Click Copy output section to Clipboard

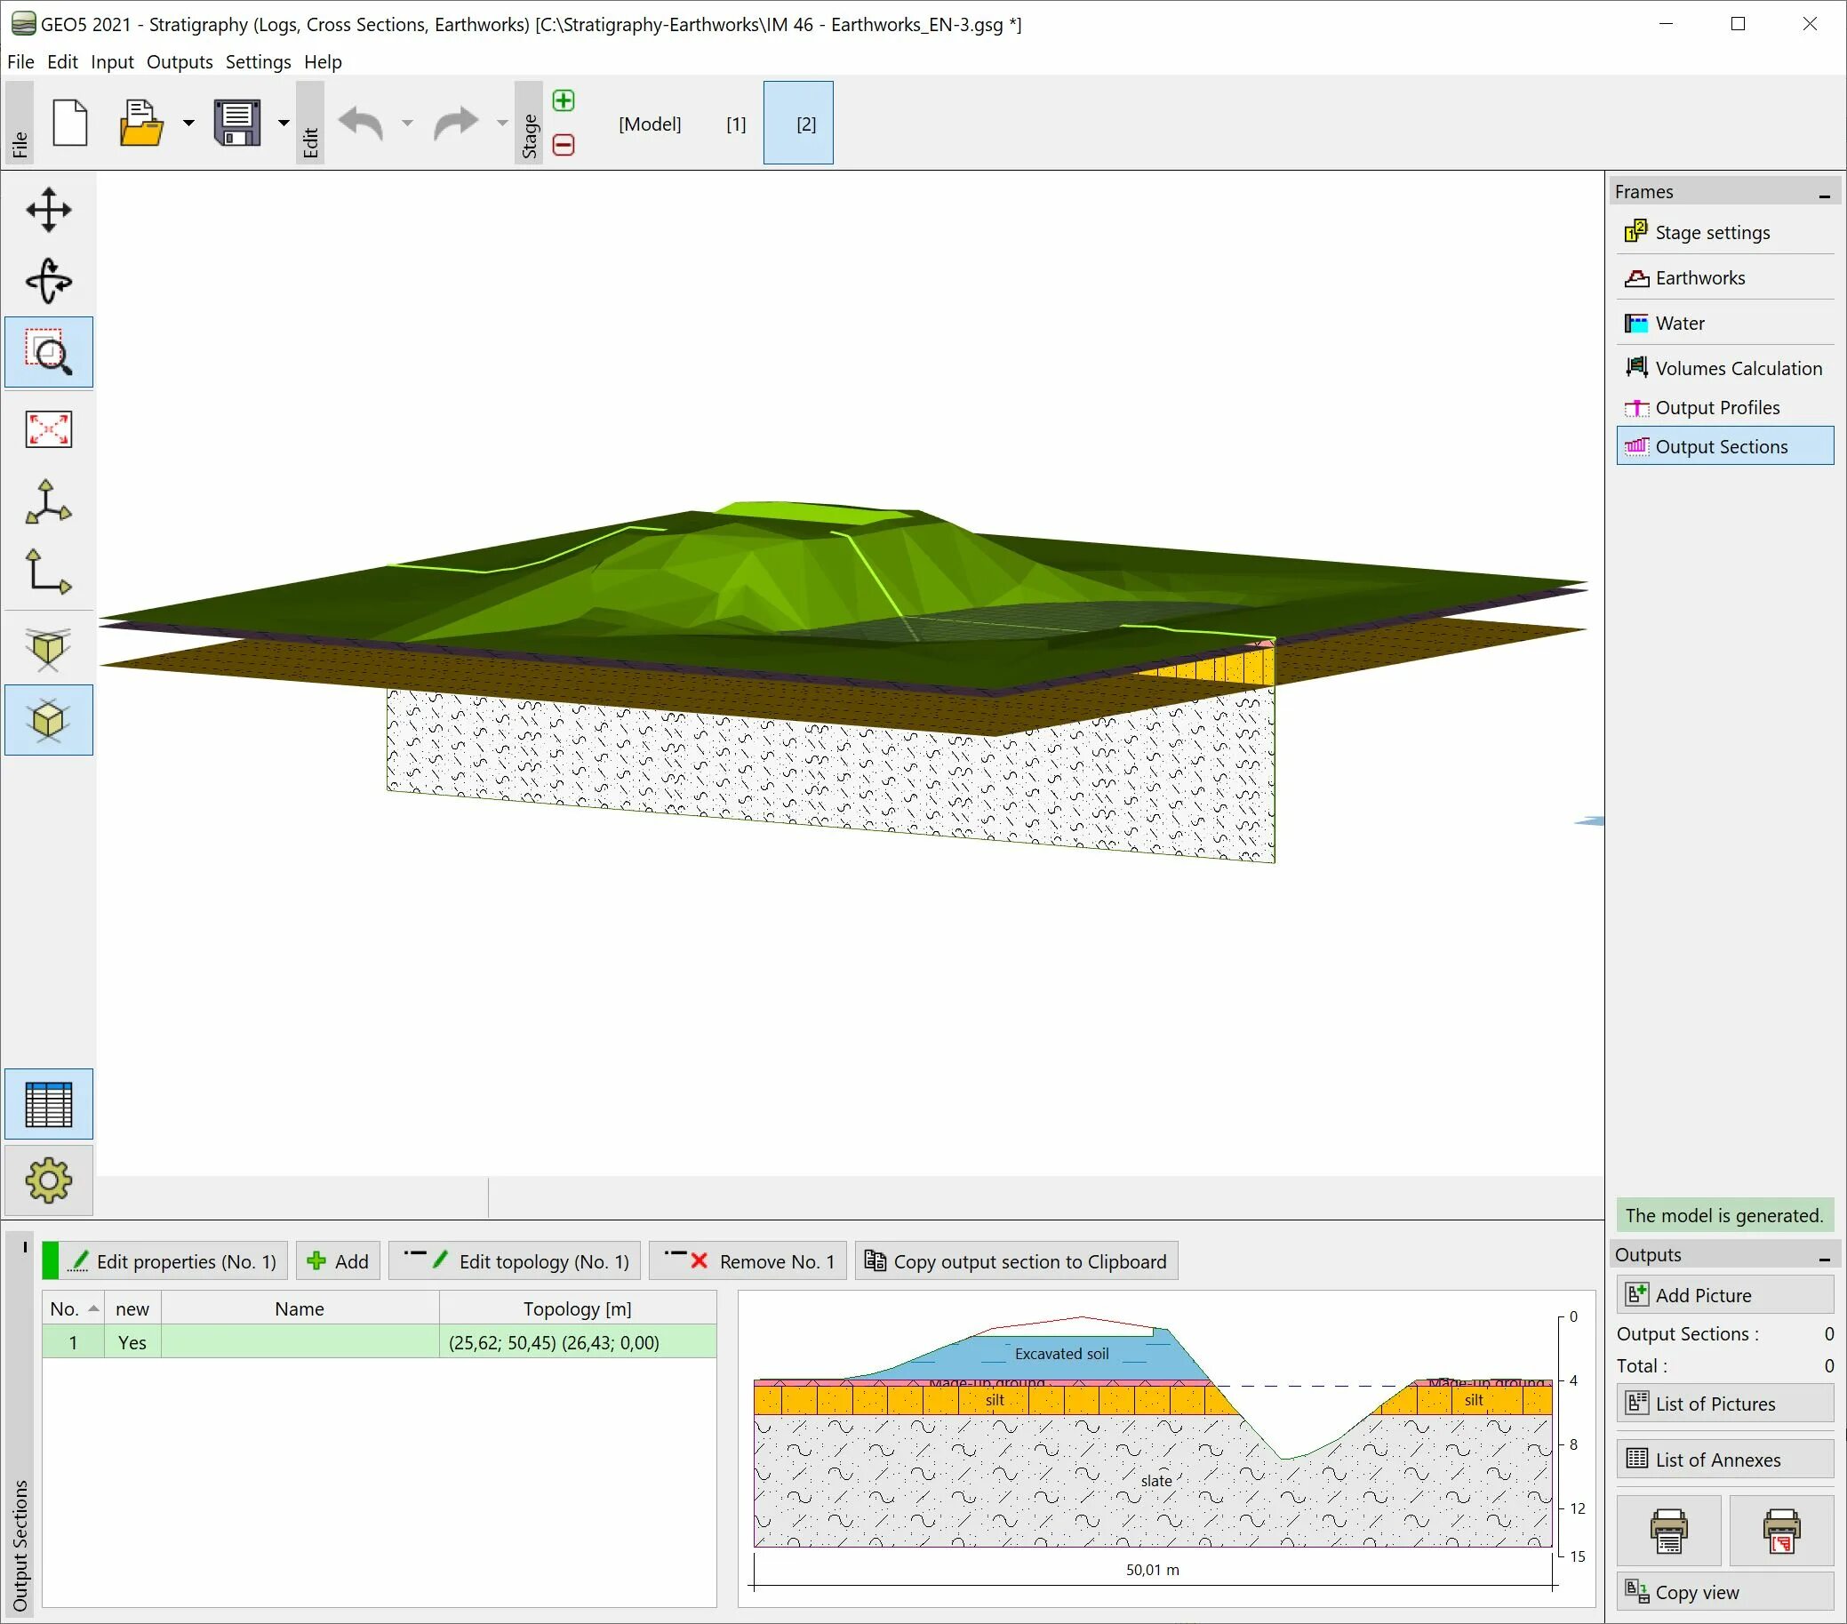(1017, 1260)
